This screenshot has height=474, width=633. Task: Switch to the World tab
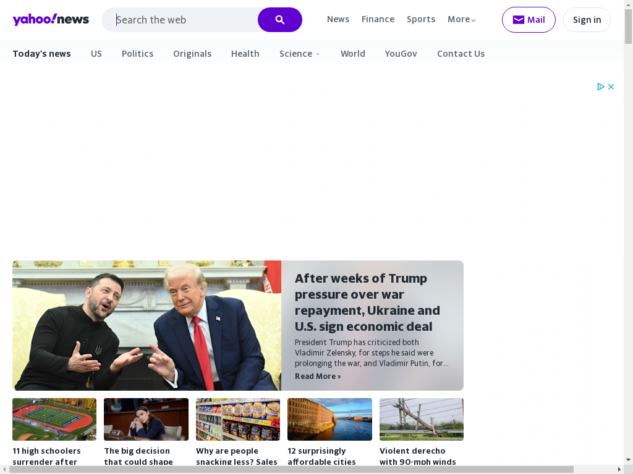[x=353, y=54]
